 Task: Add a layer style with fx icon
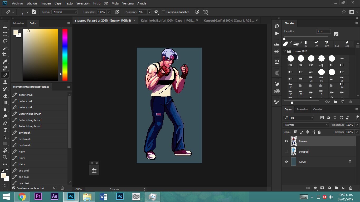[x=315, y=188]
